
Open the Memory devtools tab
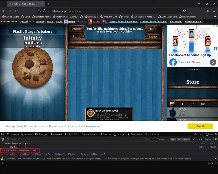pos(105,134)
